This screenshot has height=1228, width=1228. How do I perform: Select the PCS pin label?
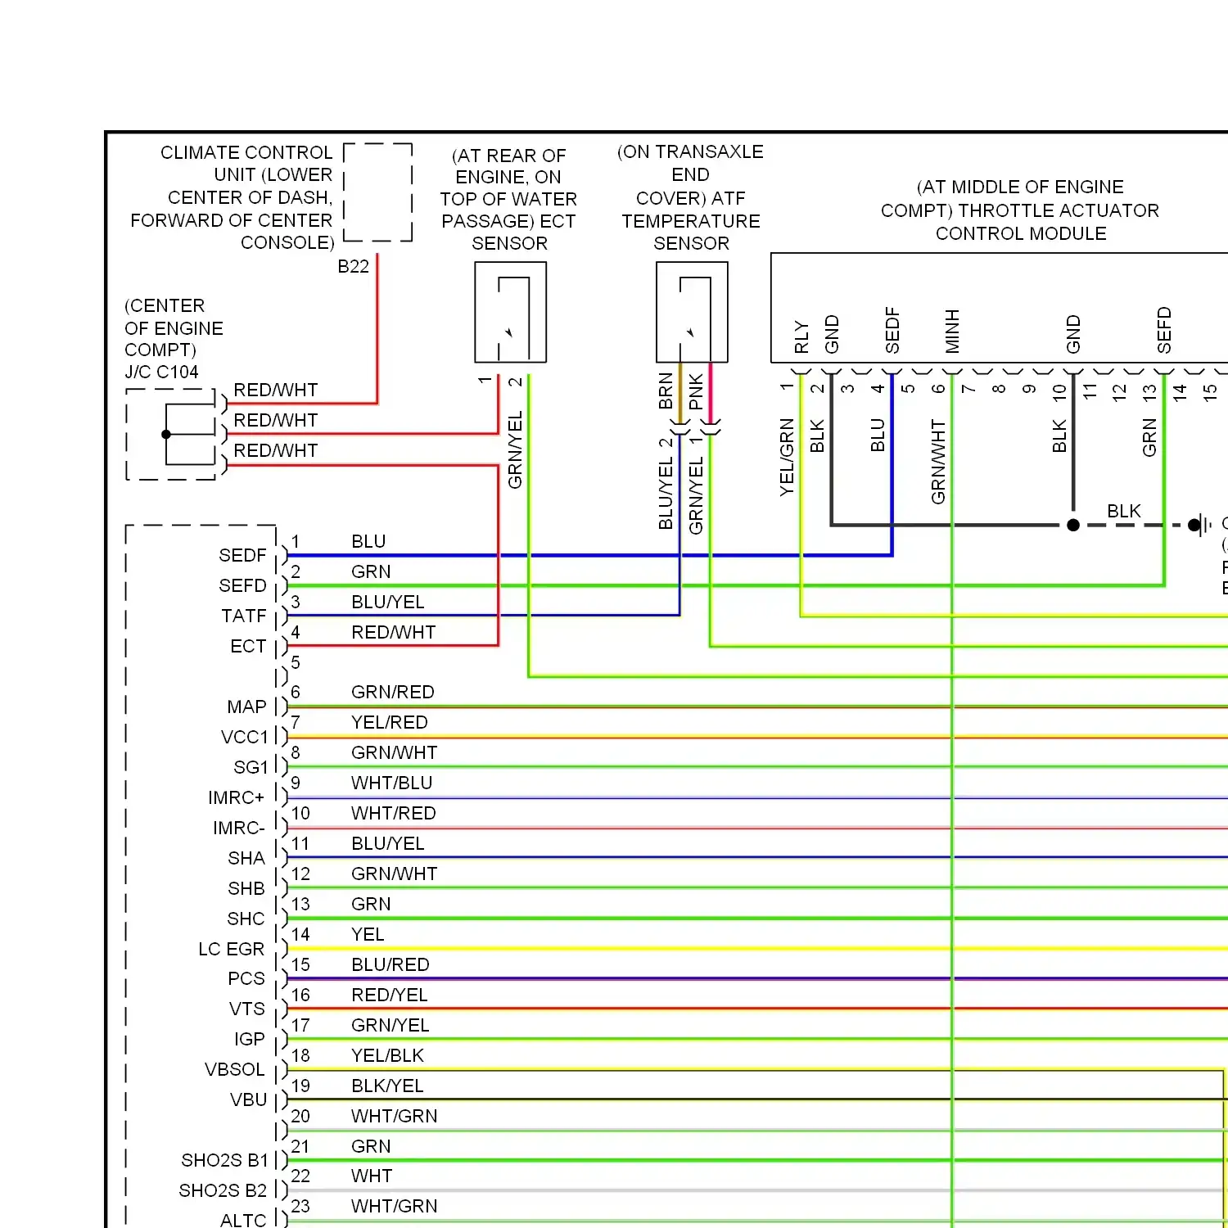tap(246, 978)
